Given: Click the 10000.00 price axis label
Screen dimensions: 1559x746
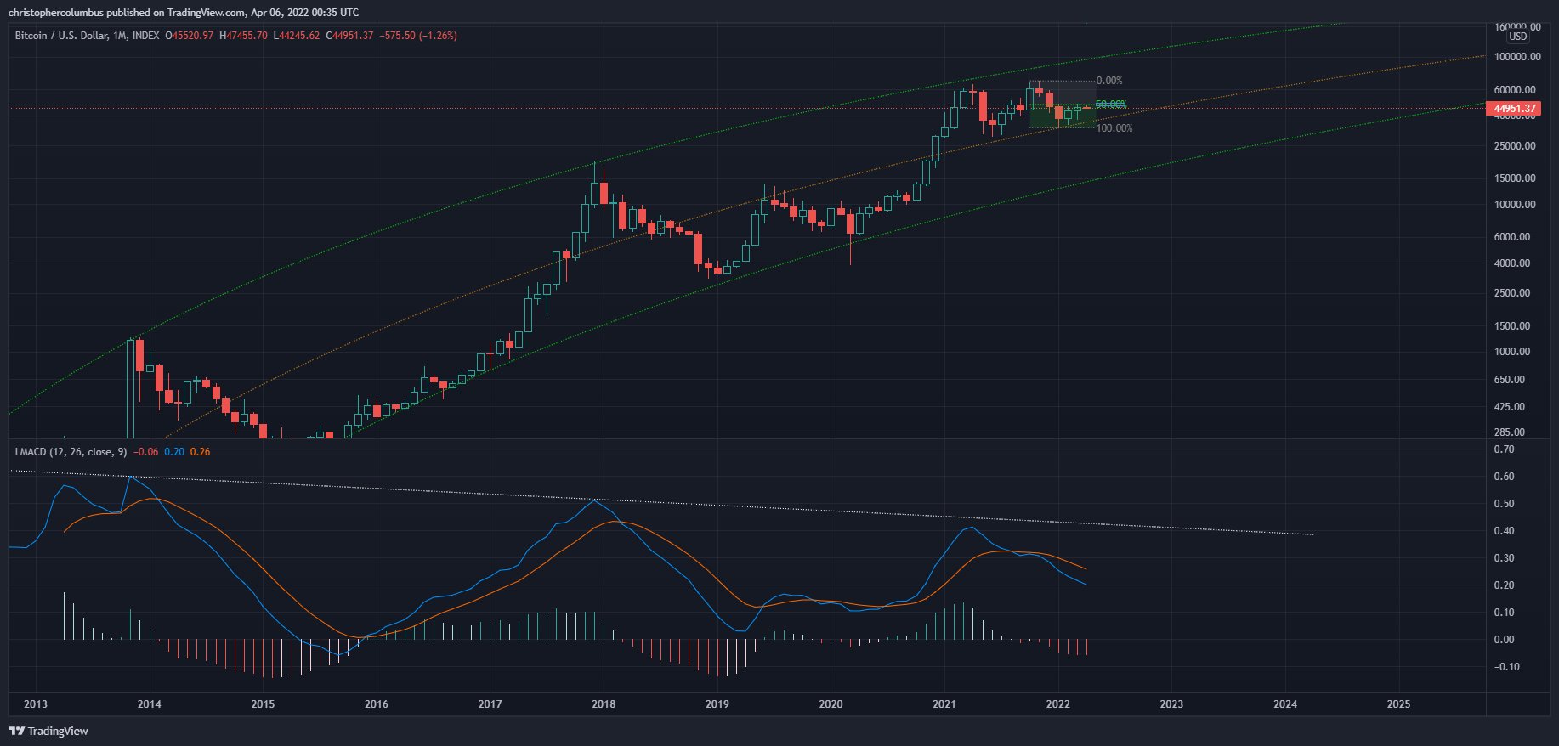Looking at the screenshot, I should pyautogui.click(x=1515, y=205).
